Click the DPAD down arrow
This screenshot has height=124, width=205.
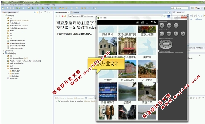click(x=166, y=47)
